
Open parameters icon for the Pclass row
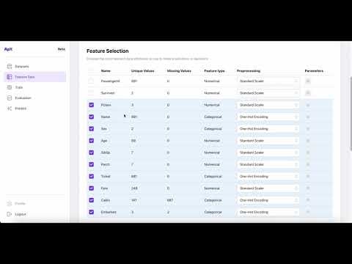[308, 105]
